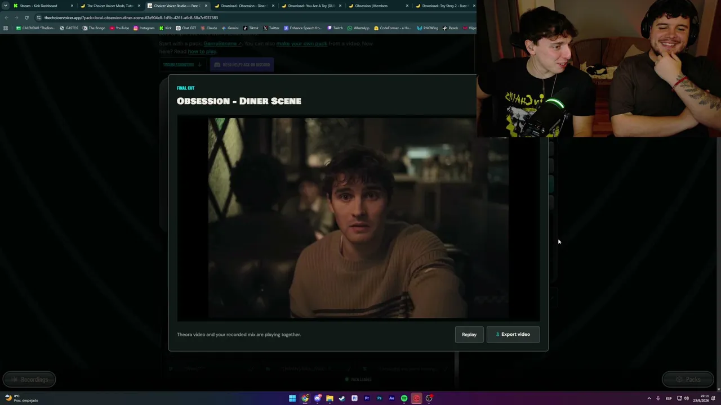The height and width of the screenshot is (405, 721).
Task: Open the GameBanana pack link
Action: 222,43
